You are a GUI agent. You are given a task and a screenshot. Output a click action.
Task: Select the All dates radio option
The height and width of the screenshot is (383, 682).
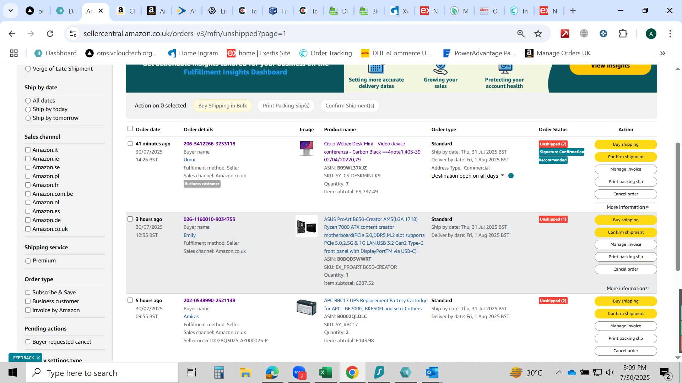pos(28,101)
